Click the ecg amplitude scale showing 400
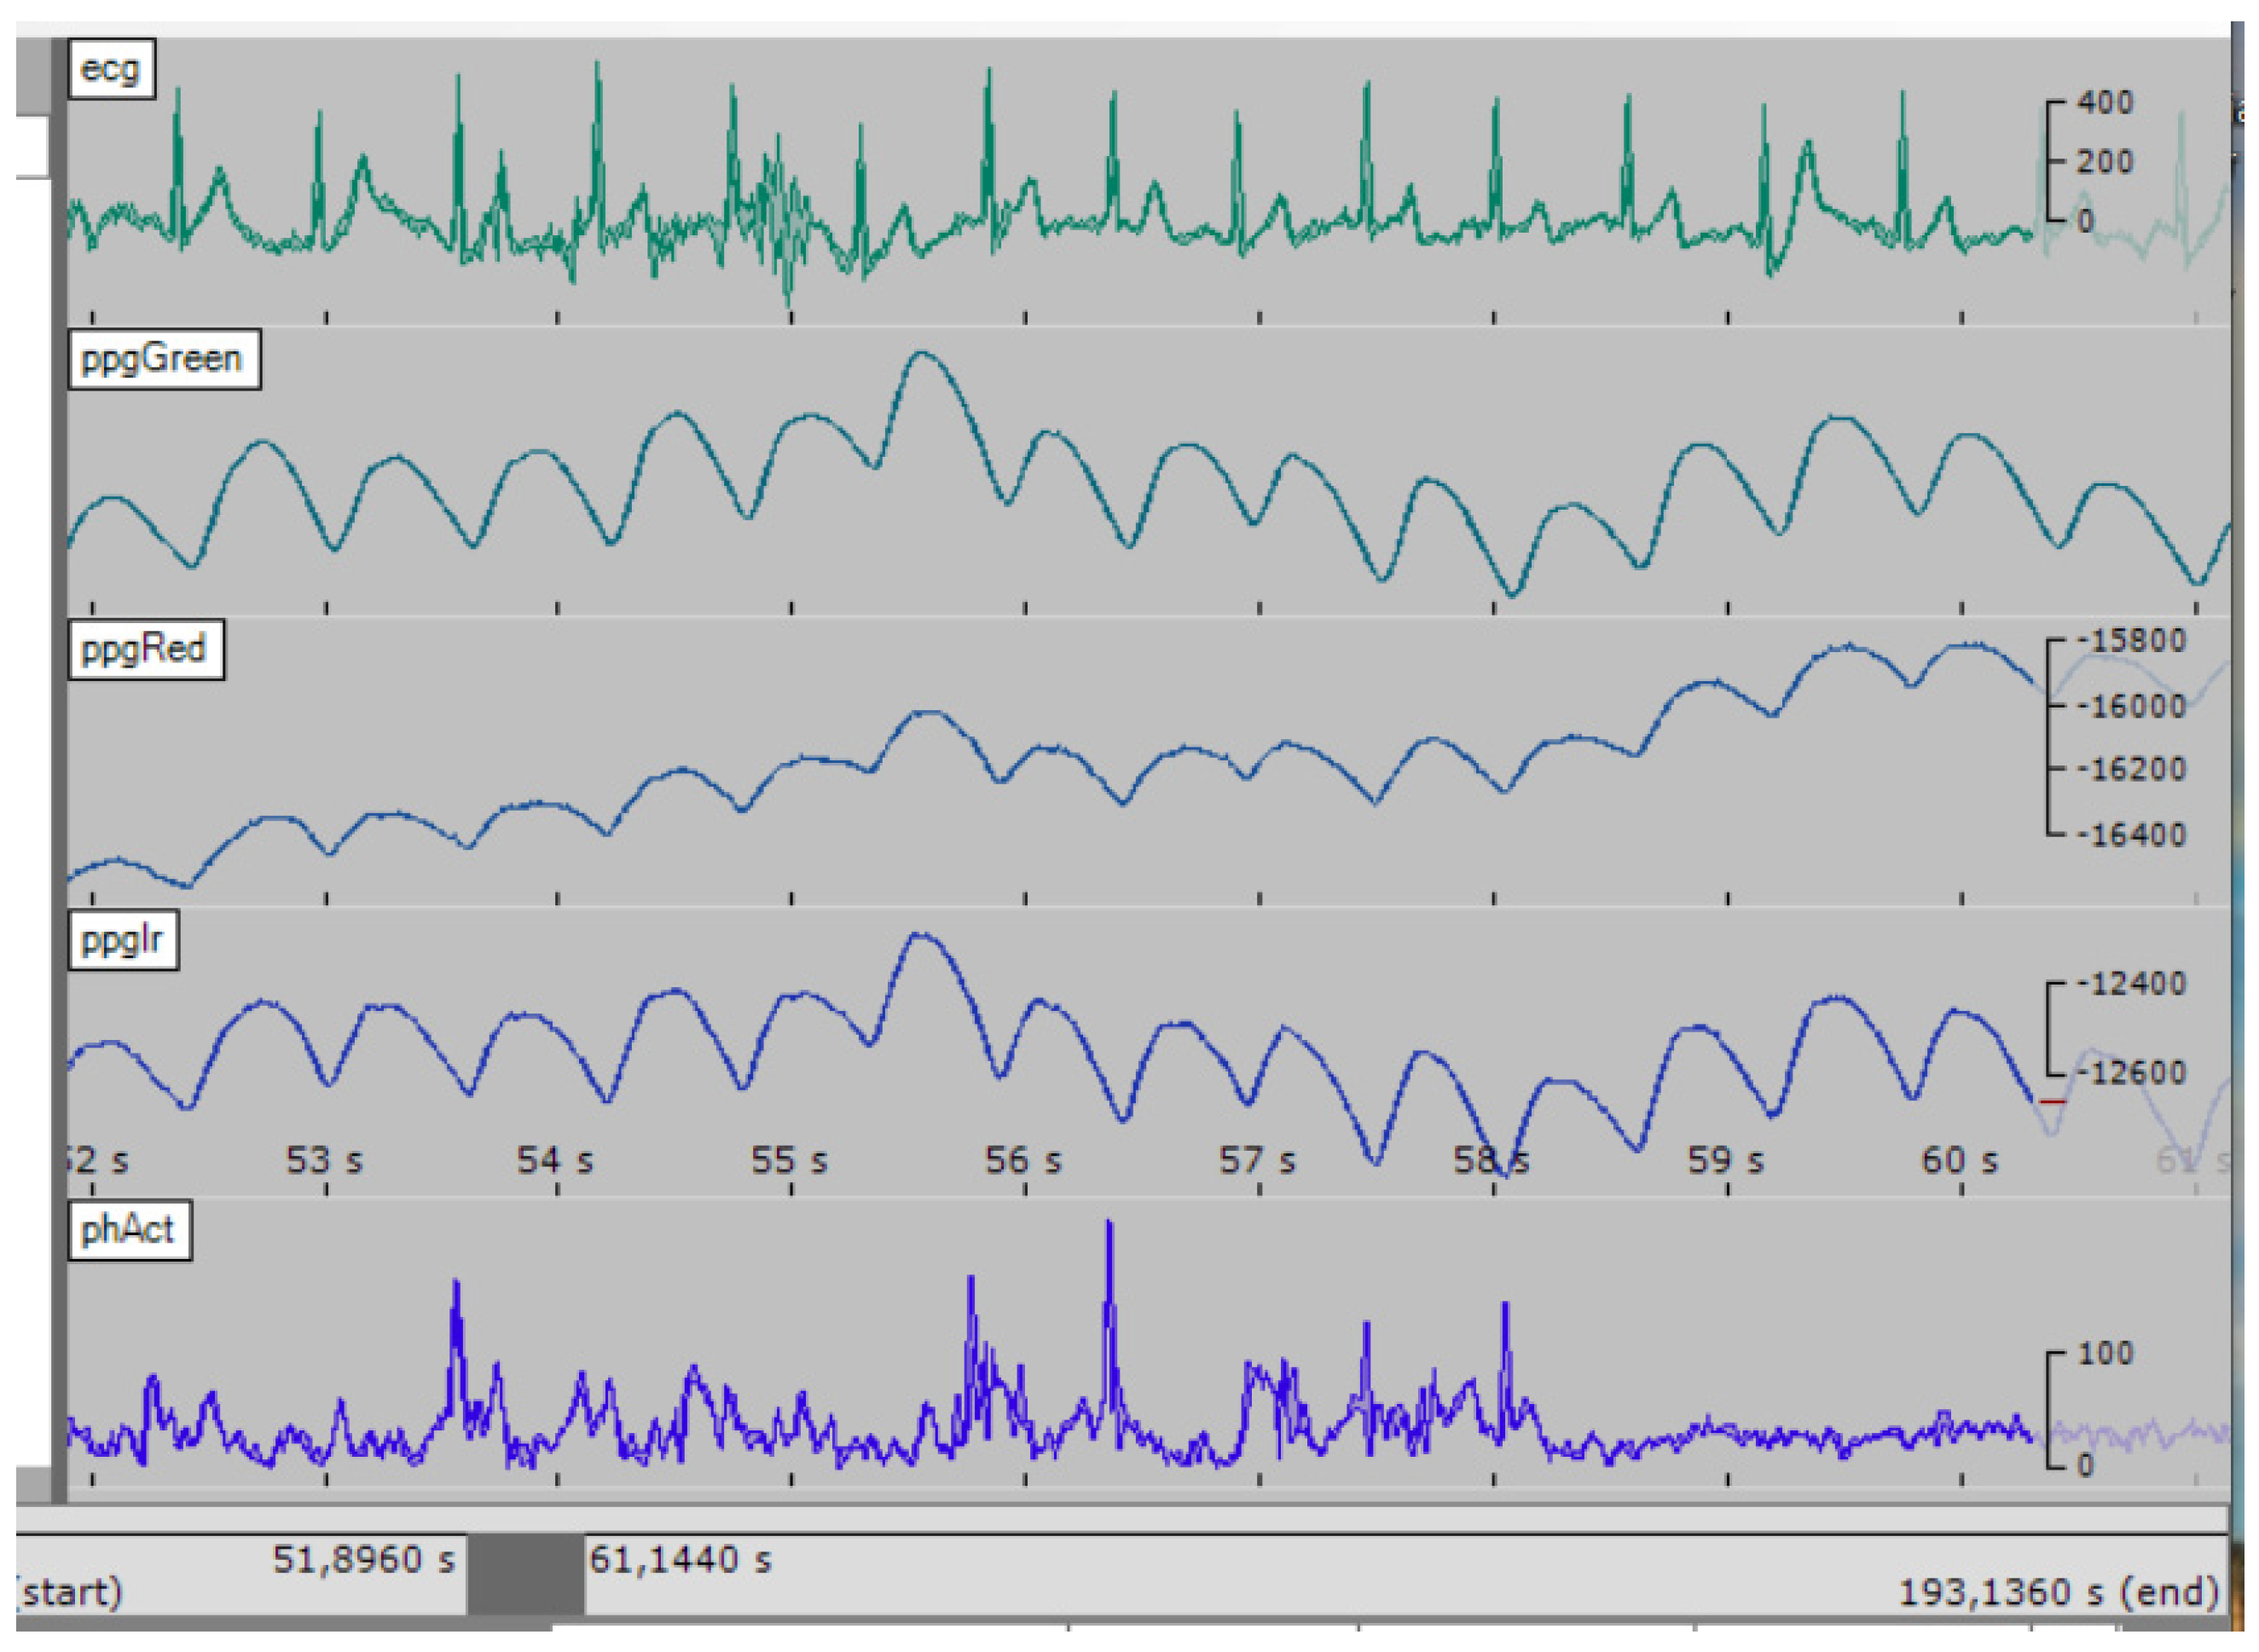 (x=2104, y=102)
